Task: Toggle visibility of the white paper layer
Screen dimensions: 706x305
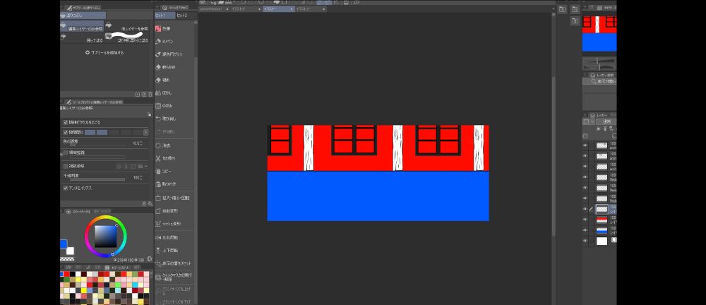Action: coord(585,241)
